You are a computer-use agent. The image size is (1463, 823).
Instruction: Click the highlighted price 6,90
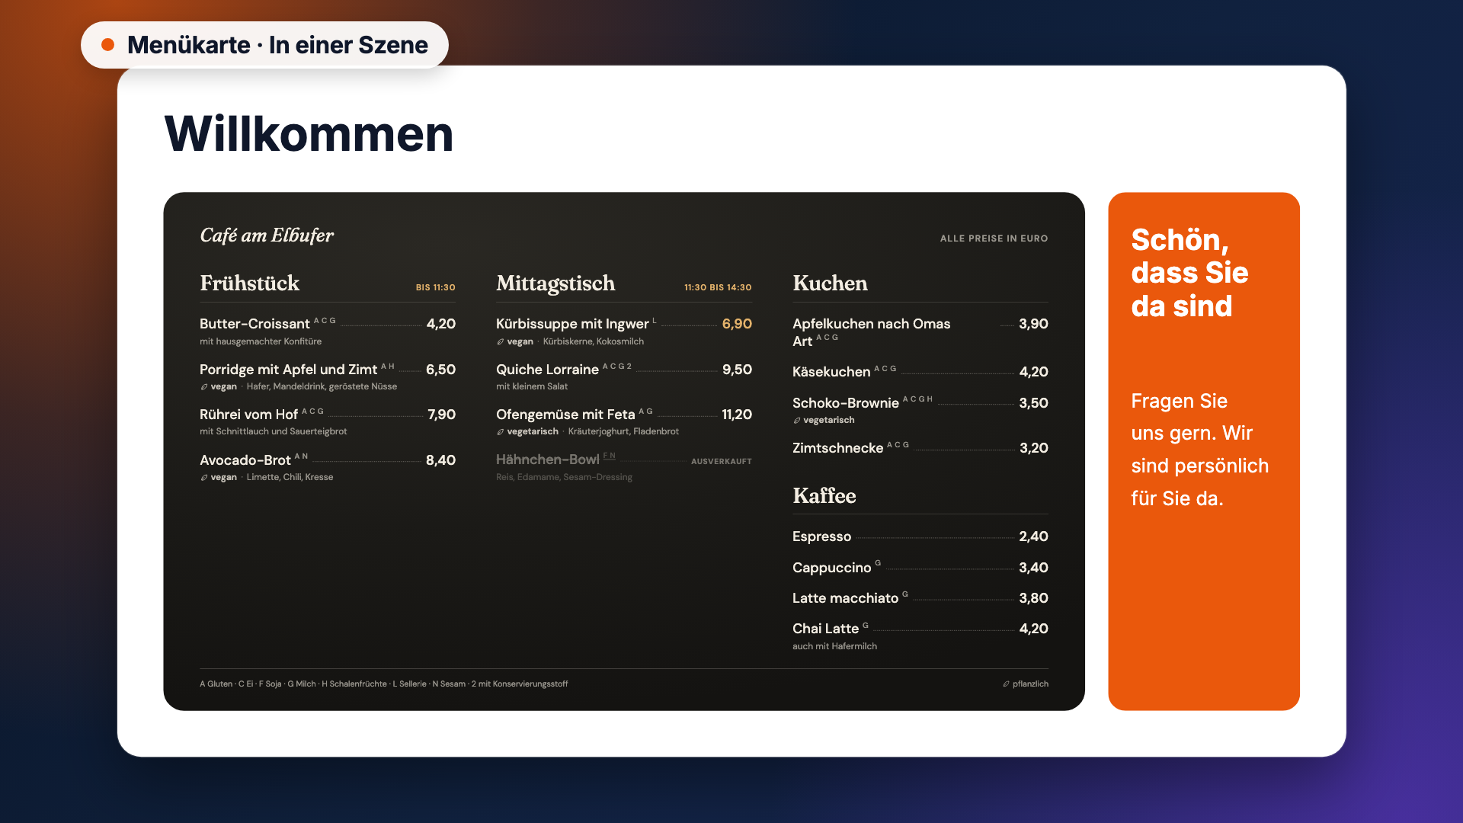click(x=737, y=324)
